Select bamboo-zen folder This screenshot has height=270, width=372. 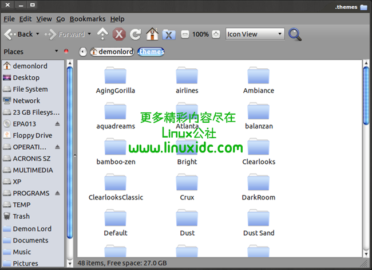click(x=115, y=152)
